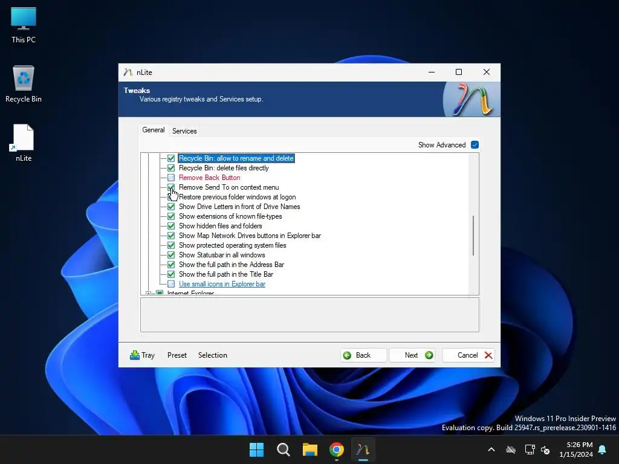This screenshot has width=619, height=464.
Task: Show hidden tray icons chevron
Action: [491, 449]
